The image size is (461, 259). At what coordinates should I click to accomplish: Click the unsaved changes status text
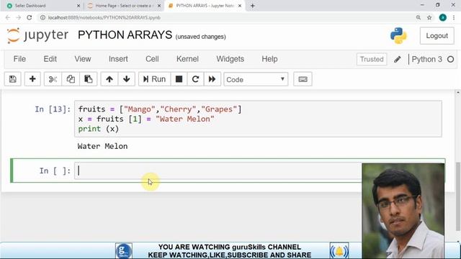coord(200,37)
